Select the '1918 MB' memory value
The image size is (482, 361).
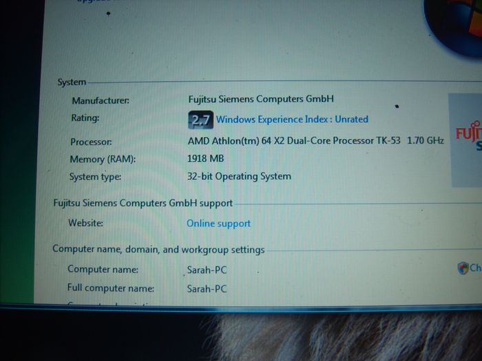(x=206, y=158)
